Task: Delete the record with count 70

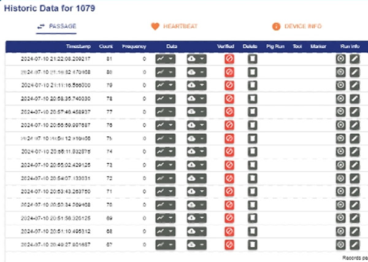Action: tap(252, 205)
